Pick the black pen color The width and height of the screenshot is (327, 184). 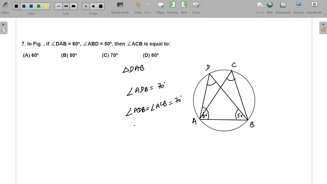pos(16,6)
